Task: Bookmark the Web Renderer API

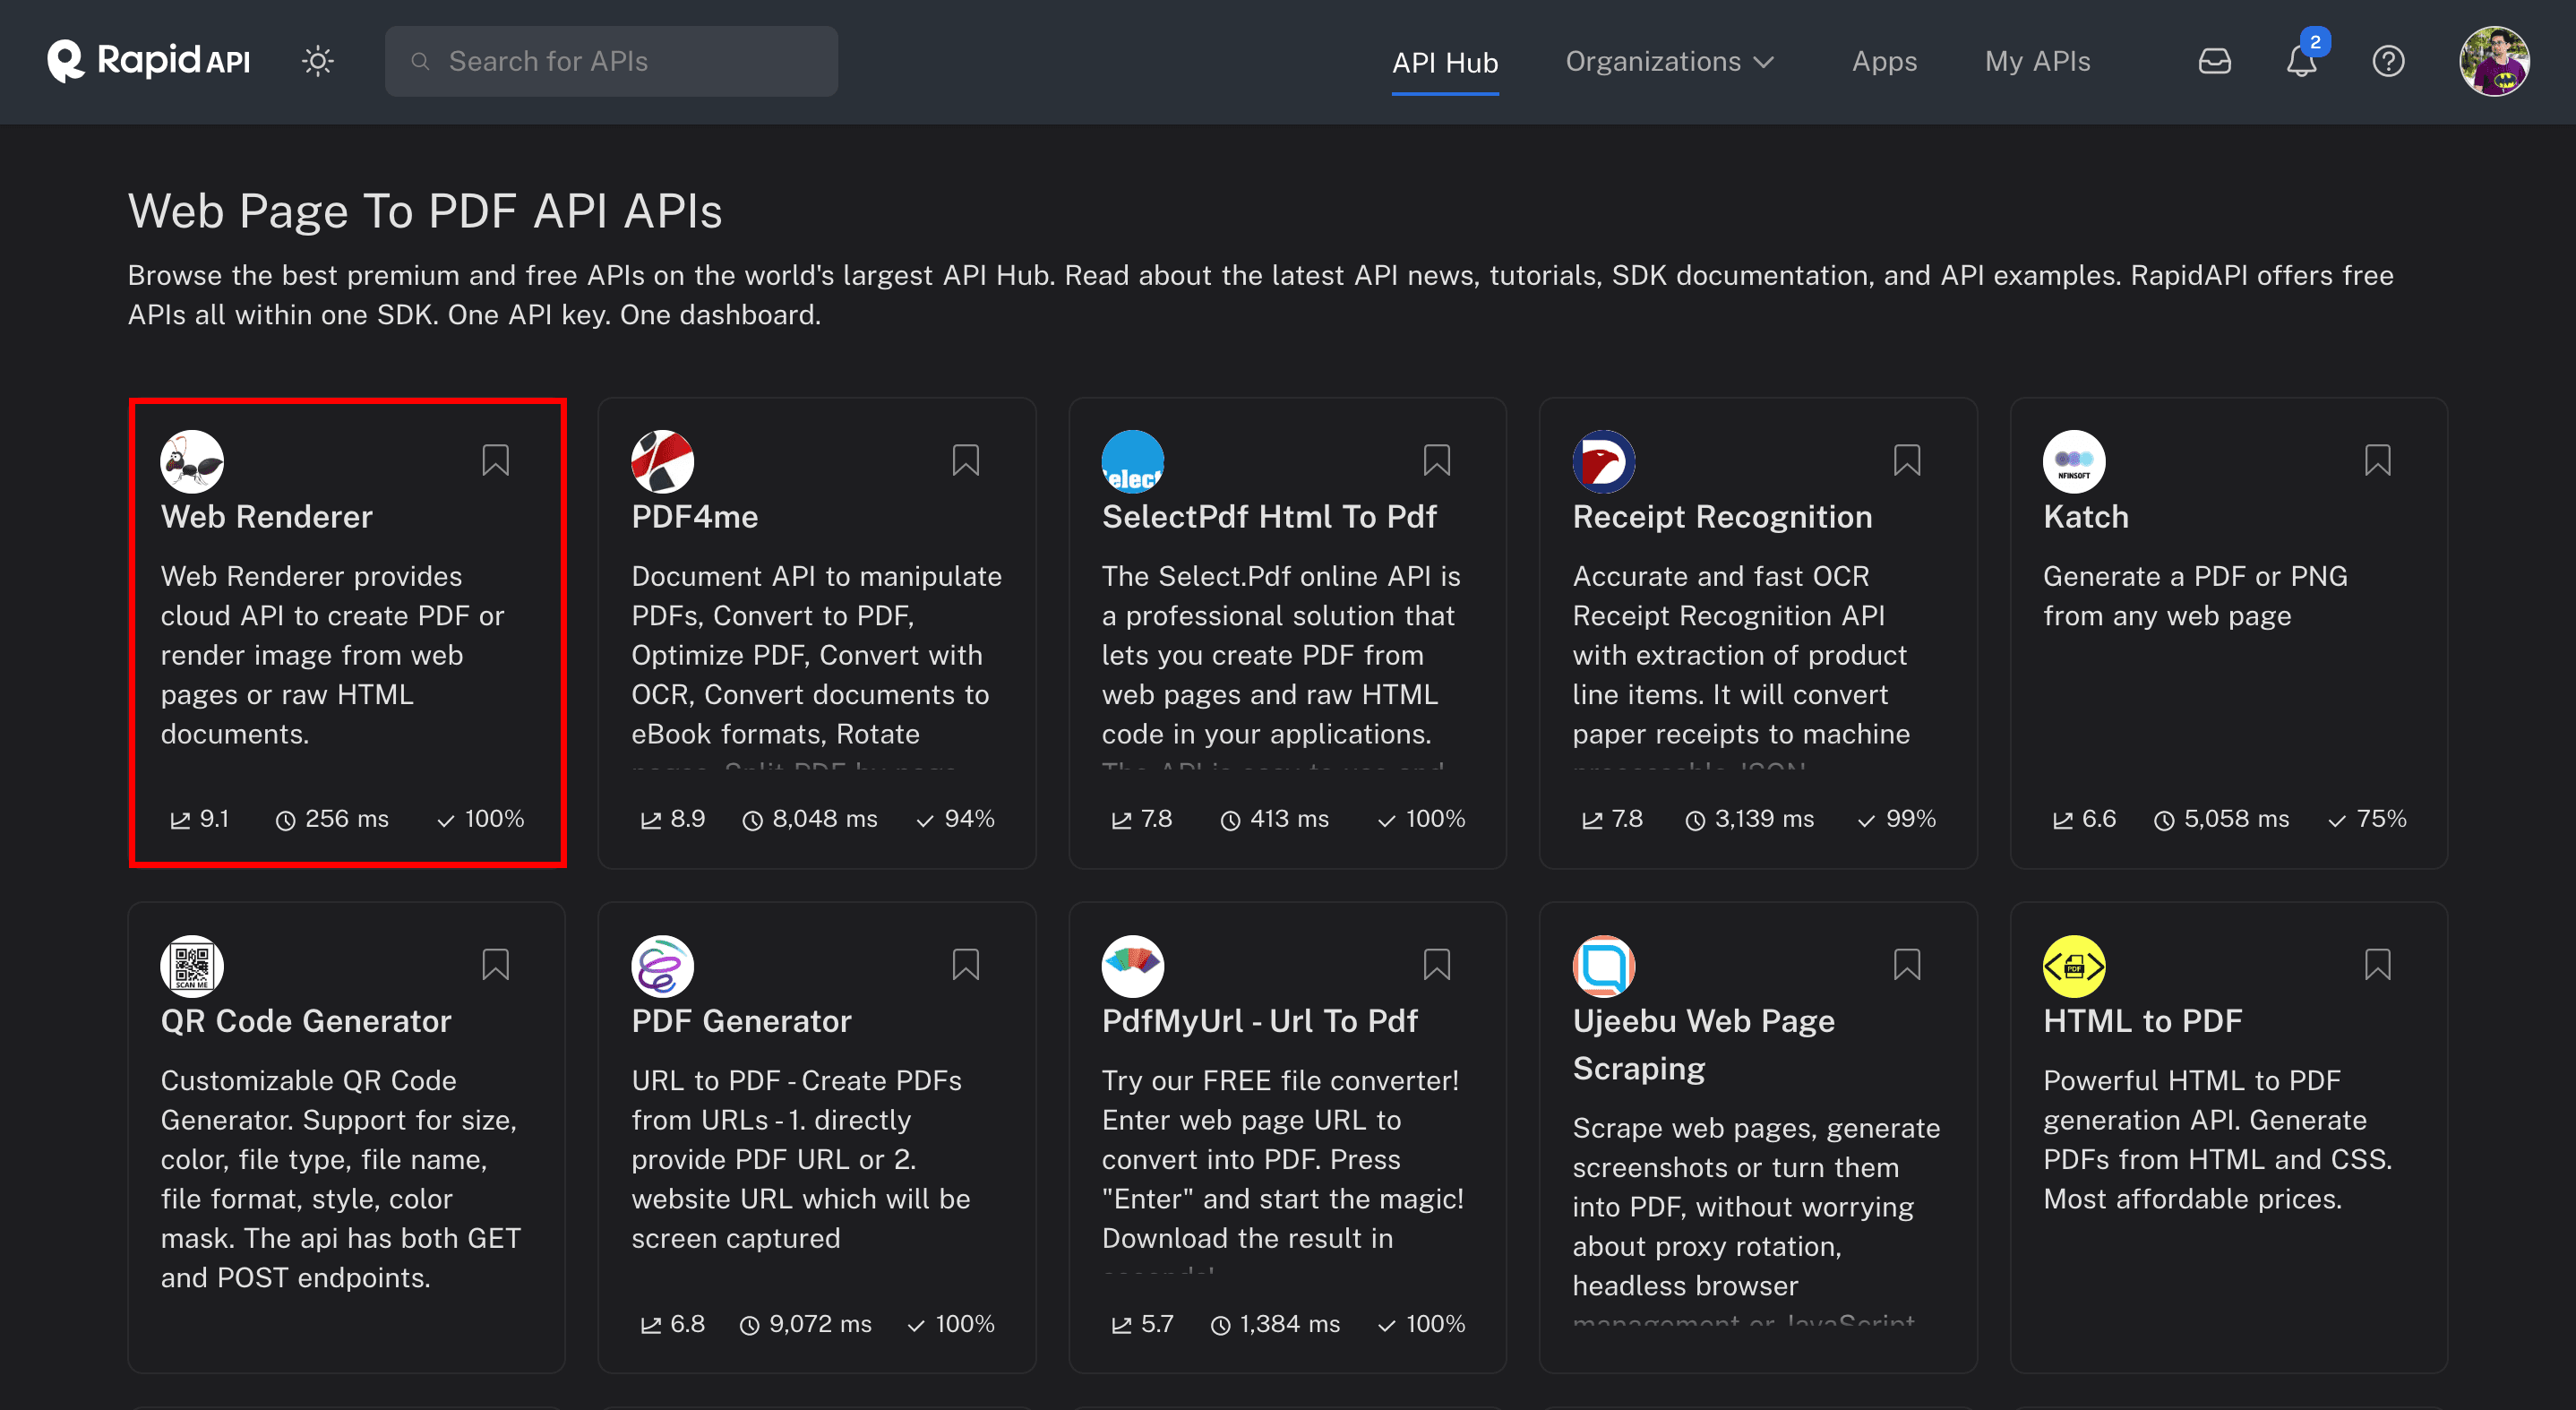Action: 495,461
